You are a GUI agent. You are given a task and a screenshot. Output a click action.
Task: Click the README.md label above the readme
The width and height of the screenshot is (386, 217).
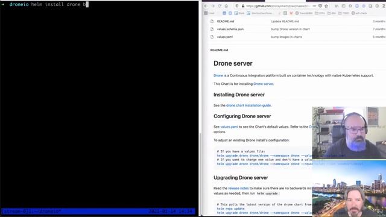point(219,50)
